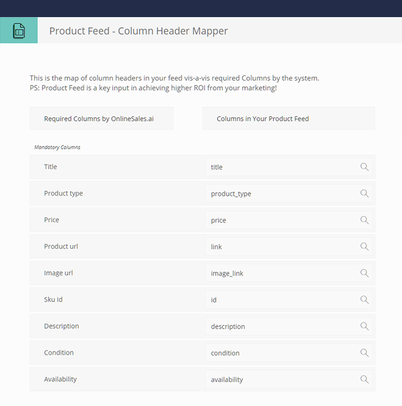
Task: Click search icon in title field
Action: [365, 167]
